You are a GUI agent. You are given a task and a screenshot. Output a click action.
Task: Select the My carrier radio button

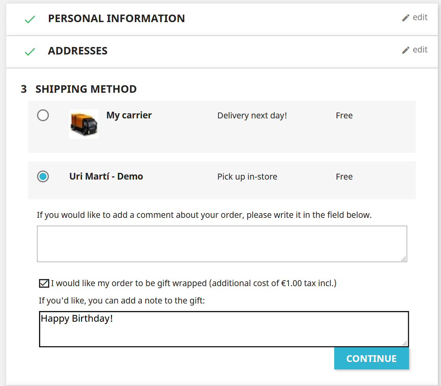click(43, 115)
